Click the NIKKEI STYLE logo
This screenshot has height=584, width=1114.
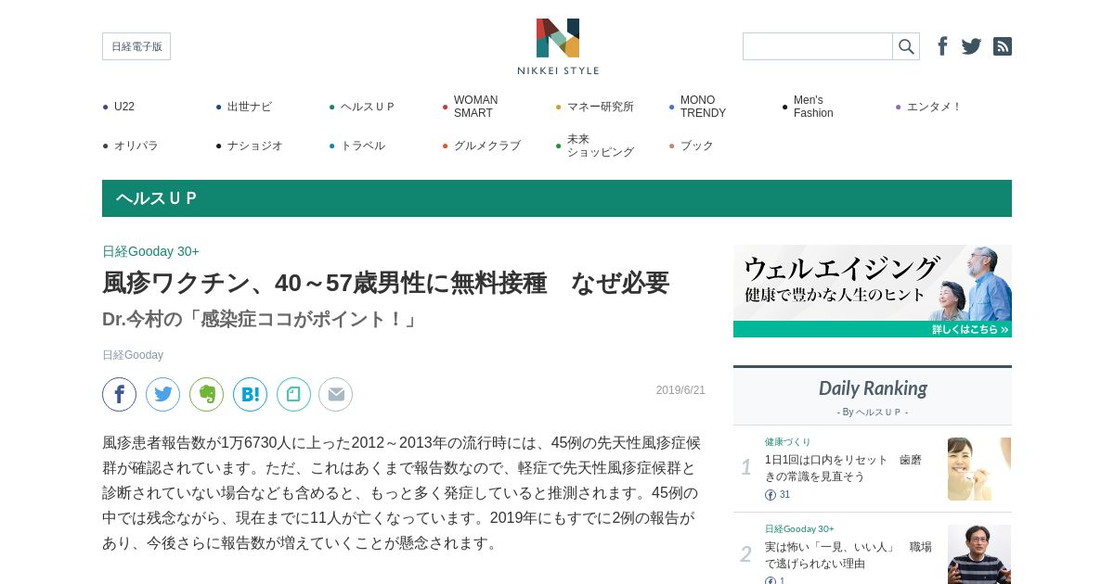558,46
